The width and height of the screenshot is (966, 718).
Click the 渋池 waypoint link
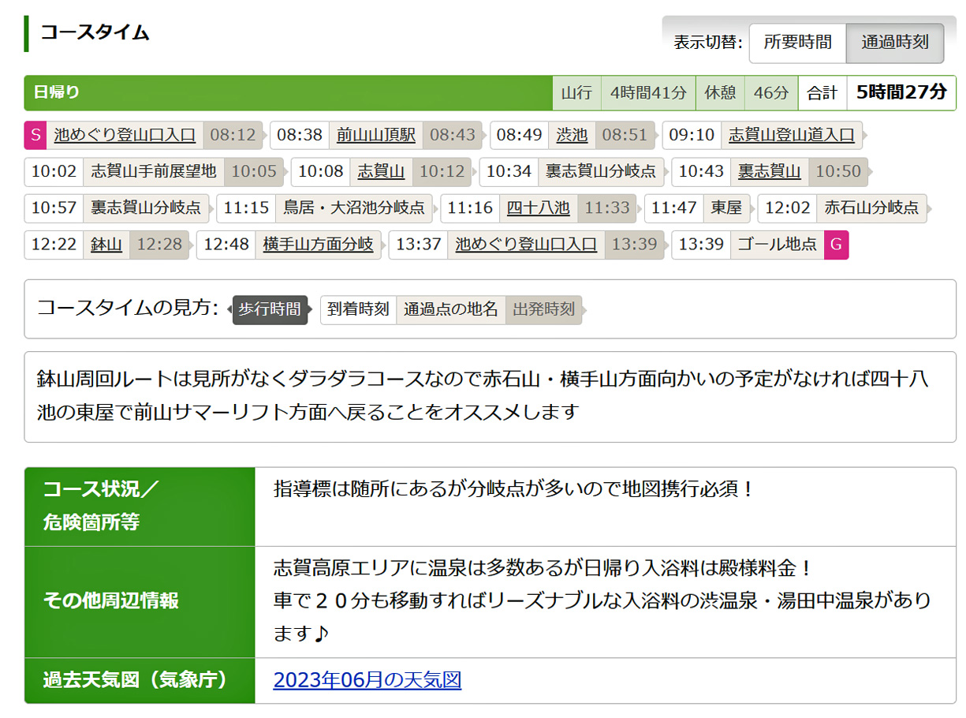(x=572, y=135)
